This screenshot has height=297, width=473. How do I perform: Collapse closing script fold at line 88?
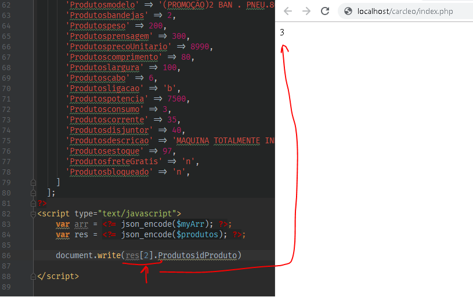34,277
